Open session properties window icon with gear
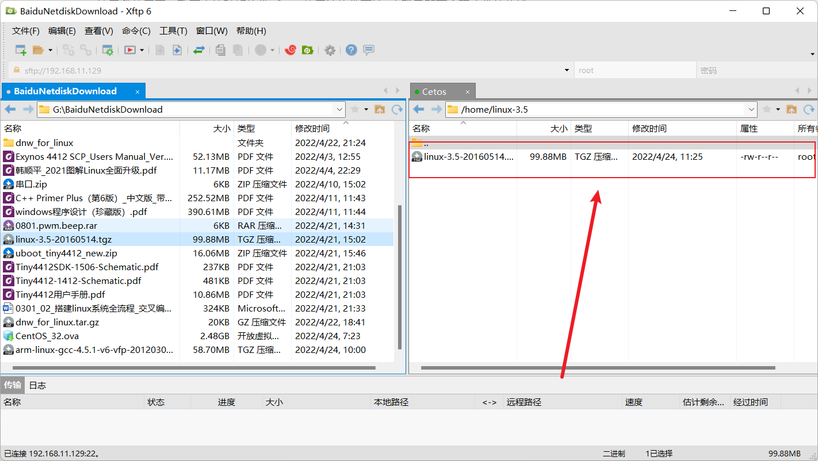This screenshot has height=461, width=818. click(x=108, y=50)
